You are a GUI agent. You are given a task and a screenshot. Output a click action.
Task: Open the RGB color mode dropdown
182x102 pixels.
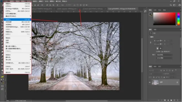click(x=164, y=55)
